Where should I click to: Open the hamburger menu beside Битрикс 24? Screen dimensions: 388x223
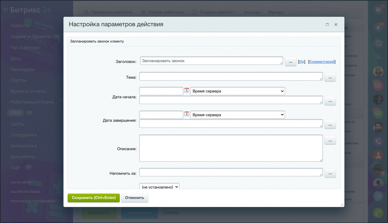5,10
